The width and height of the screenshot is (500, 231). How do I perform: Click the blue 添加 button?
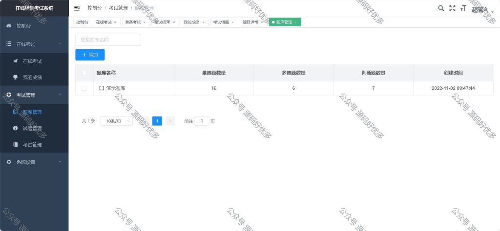(x=90, y=55)
